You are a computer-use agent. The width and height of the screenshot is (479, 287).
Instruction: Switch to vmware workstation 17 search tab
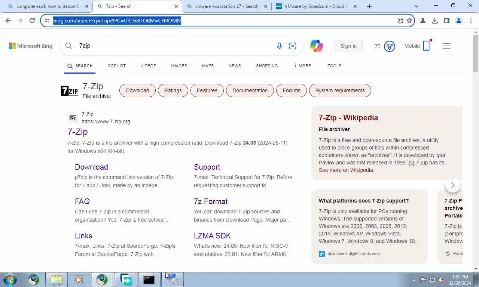tap(227, 6)
